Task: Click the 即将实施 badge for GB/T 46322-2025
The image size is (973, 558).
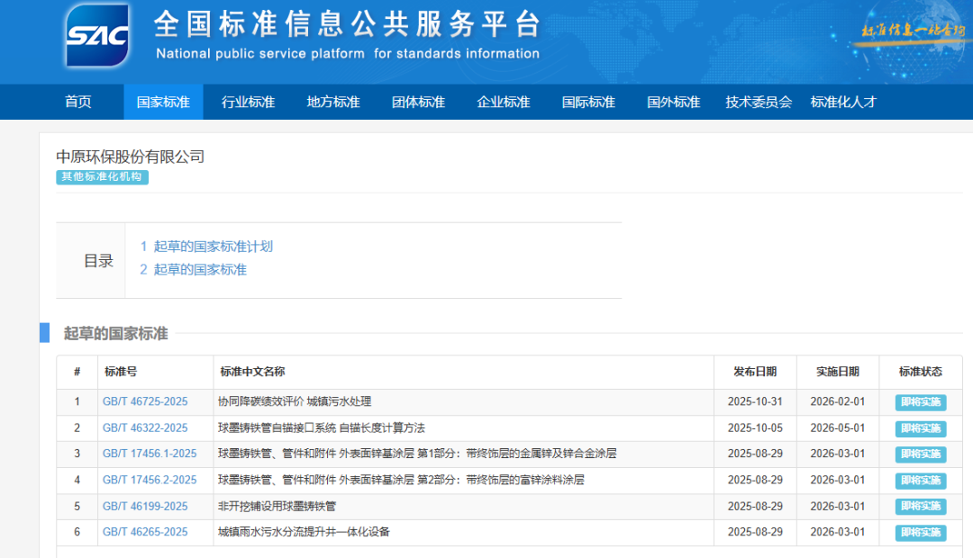Action: point(920,428)
